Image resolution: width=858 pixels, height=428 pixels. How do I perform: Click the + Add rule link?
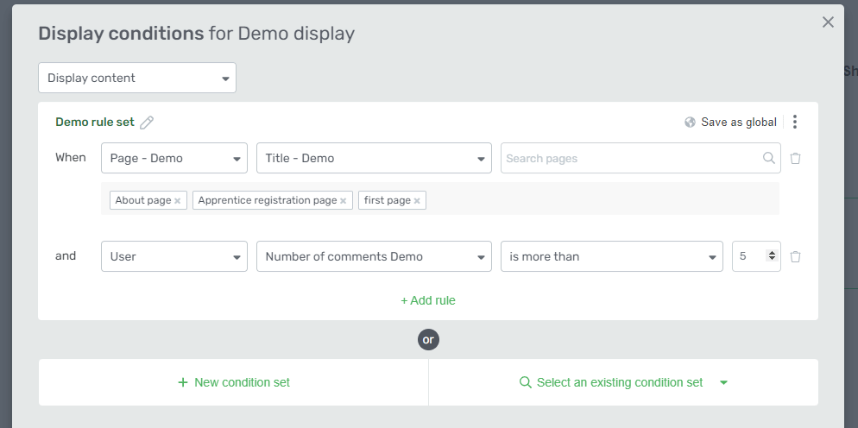tap(428, 300)
